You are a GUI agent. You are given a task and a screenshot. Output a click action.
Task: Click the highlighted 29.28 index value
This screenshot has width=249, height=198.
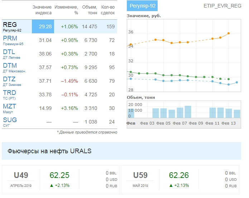point(43,26)
